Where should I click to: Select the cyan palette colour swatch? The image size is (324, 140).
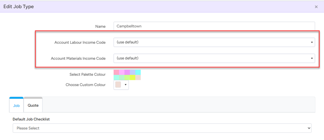pos(138,72)
